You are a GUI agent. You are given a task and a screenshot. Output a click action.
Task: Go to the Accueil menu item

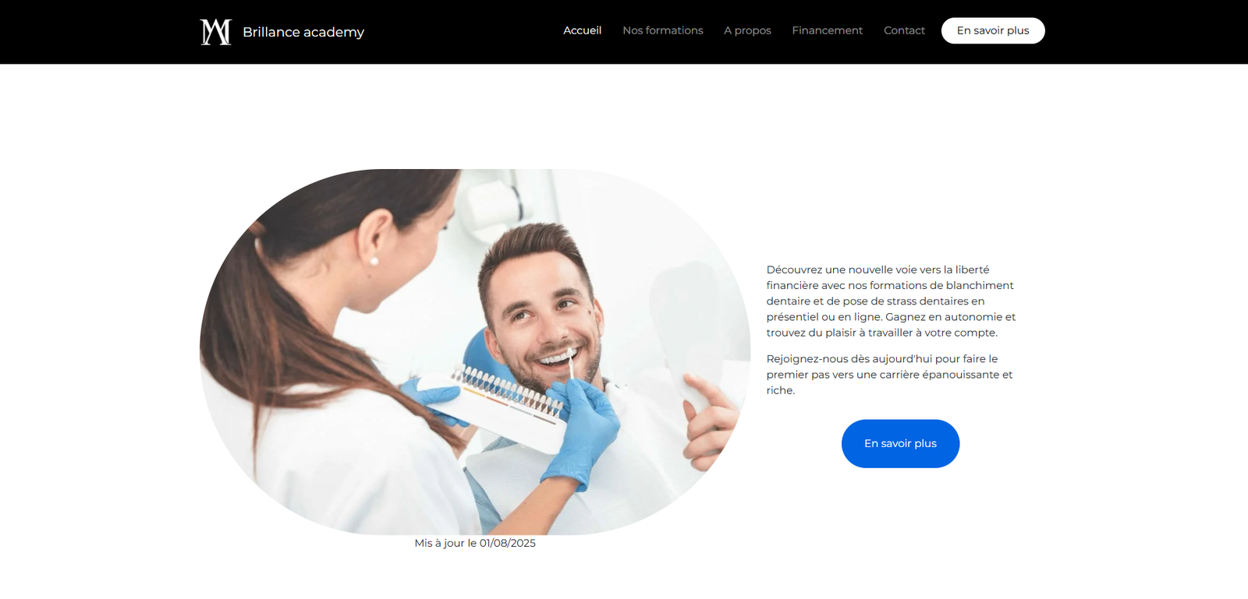pyautogui.click(x=583, y=30)
